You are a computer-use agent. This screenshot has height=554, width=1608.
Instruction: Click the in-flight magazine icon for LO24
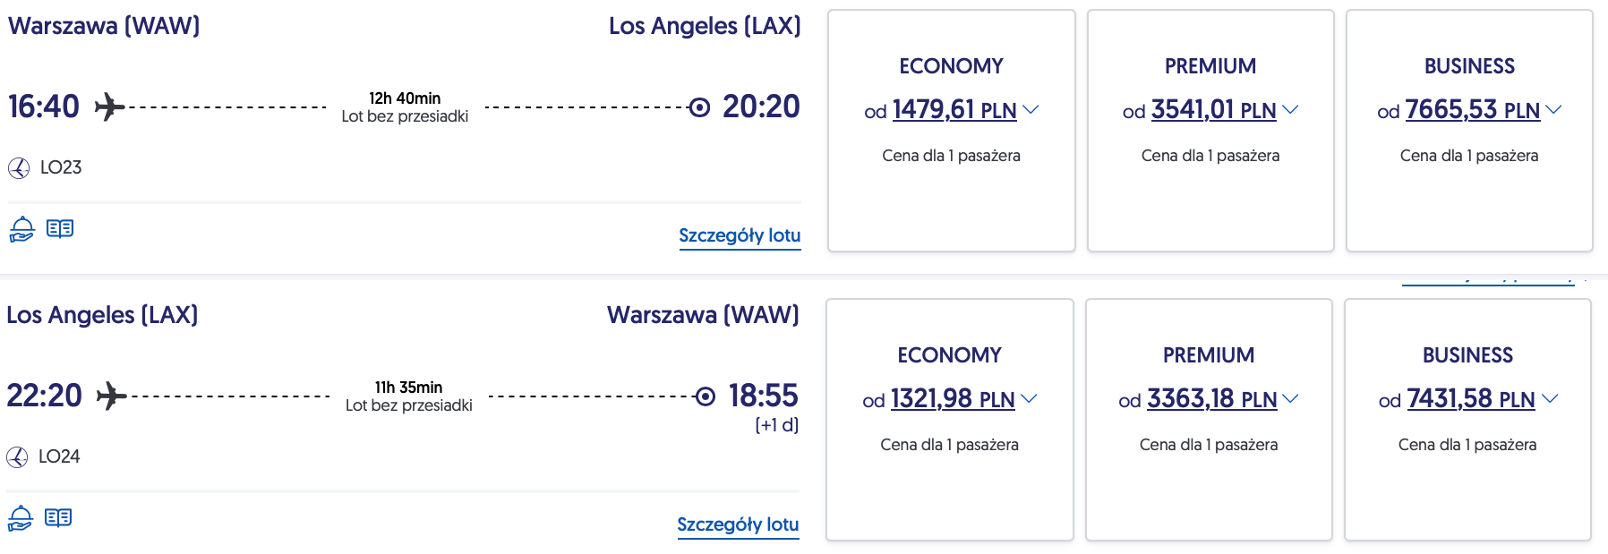[x=58, y=518]
